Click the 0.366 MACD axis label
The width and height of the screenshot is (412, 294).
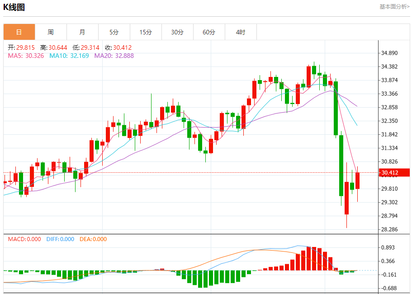point(388,261)
